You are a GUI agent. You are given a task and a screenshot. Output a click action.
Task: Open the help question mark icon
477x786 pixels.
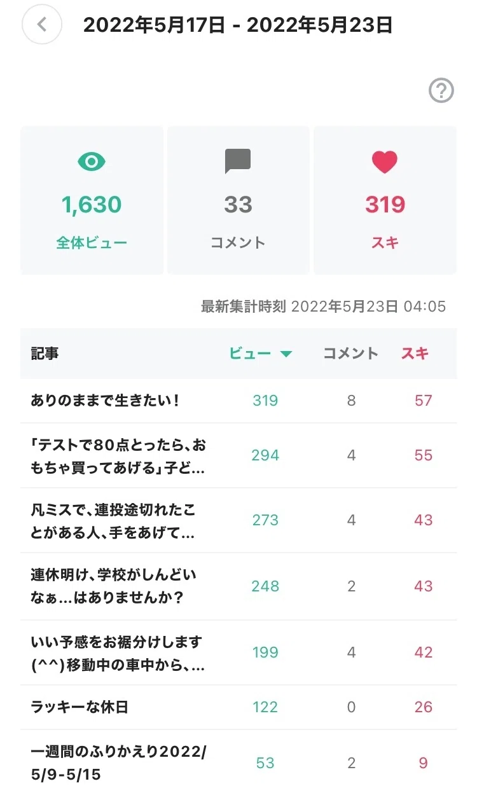[441, 91]
